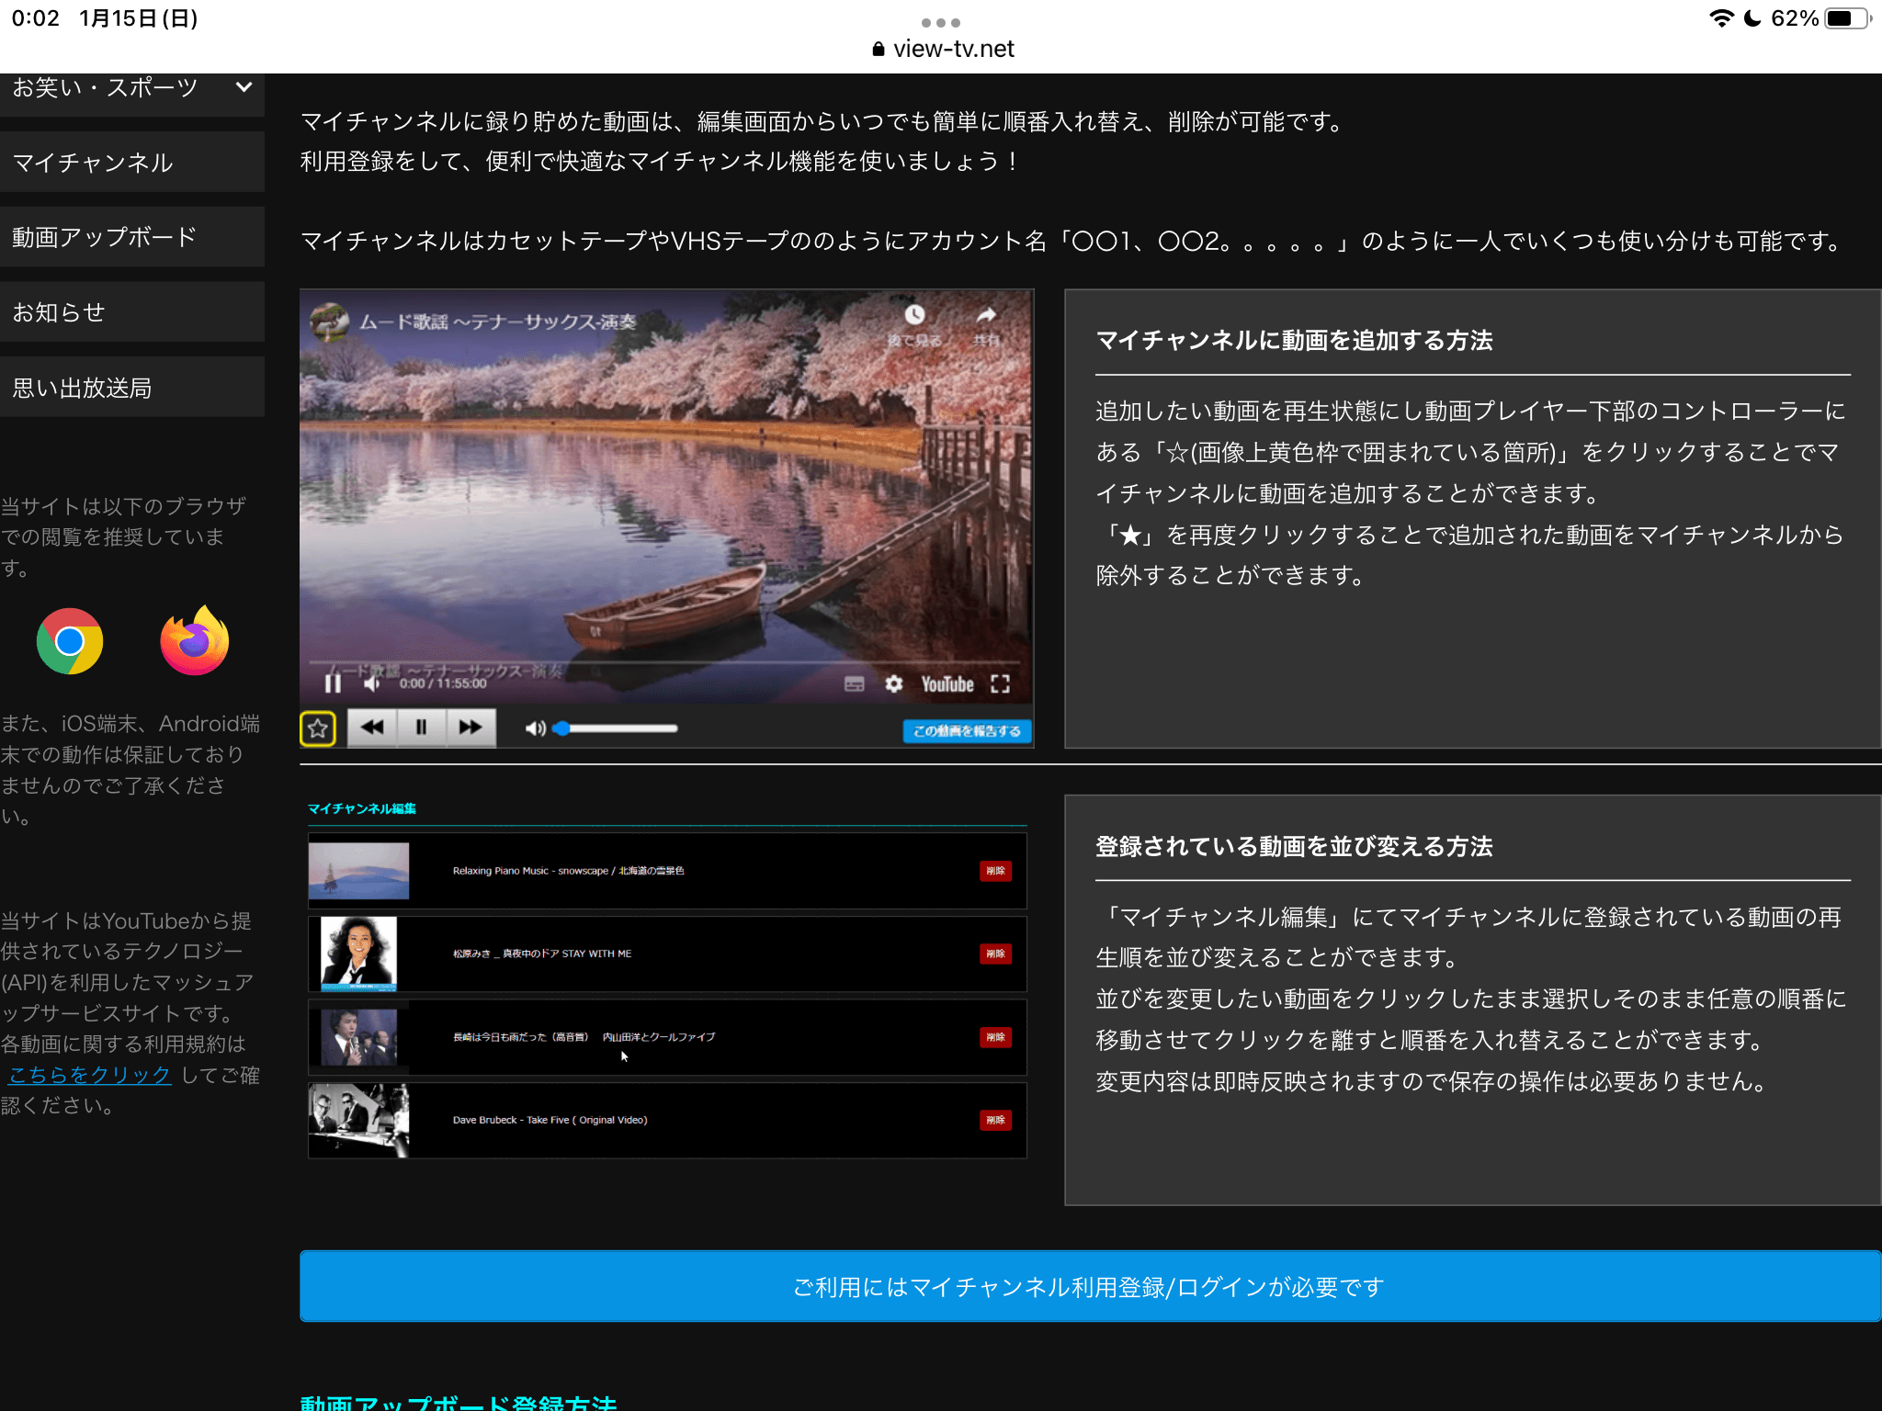Adjust the blue volume slider
The image size is (1882, 1411).
pyautogui.click(x=618, y=728)
